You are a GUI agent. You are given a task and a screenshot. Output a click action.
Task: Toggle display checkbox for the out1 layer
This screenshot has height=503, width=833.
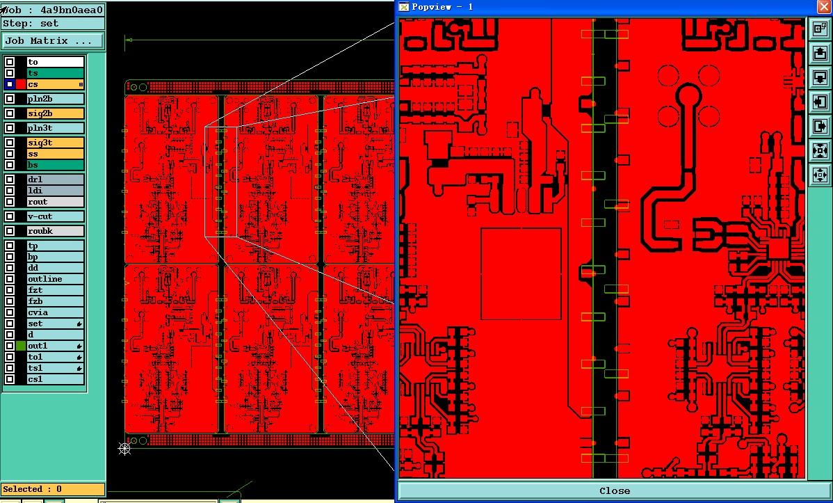tap(10, 346)
